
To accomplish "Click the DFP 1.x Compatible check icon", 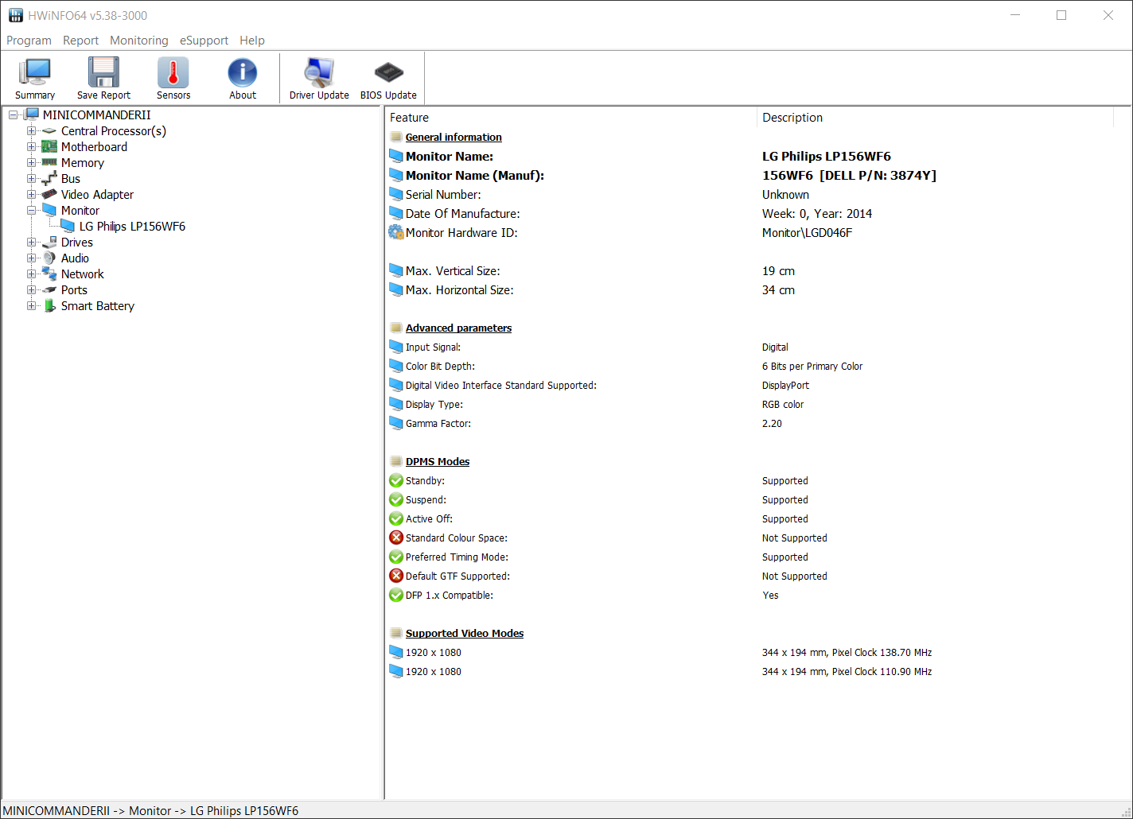I will [396, 596].
